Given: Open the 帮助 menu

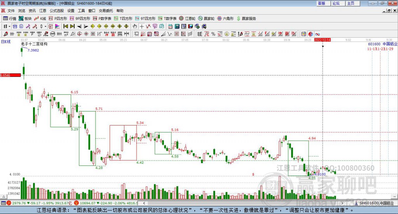Looking at the screenshot, I should point(120,10).
